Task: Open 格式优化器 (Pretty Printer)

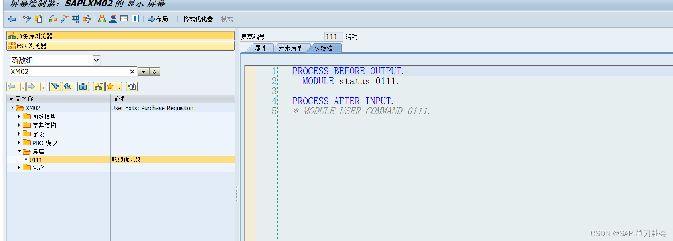Action: point(198,19)
